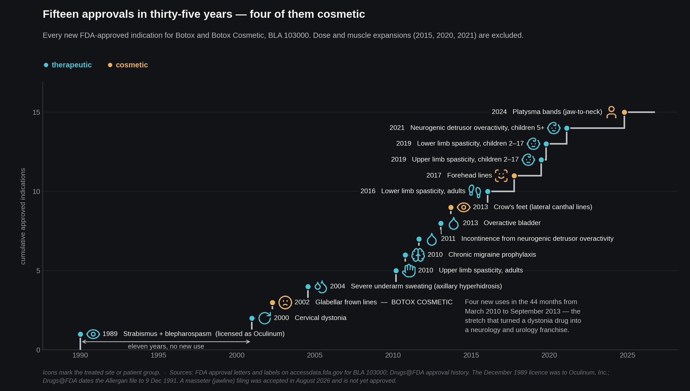Click the rotating arrow icon for Cervical dystonia

(265, 318)
